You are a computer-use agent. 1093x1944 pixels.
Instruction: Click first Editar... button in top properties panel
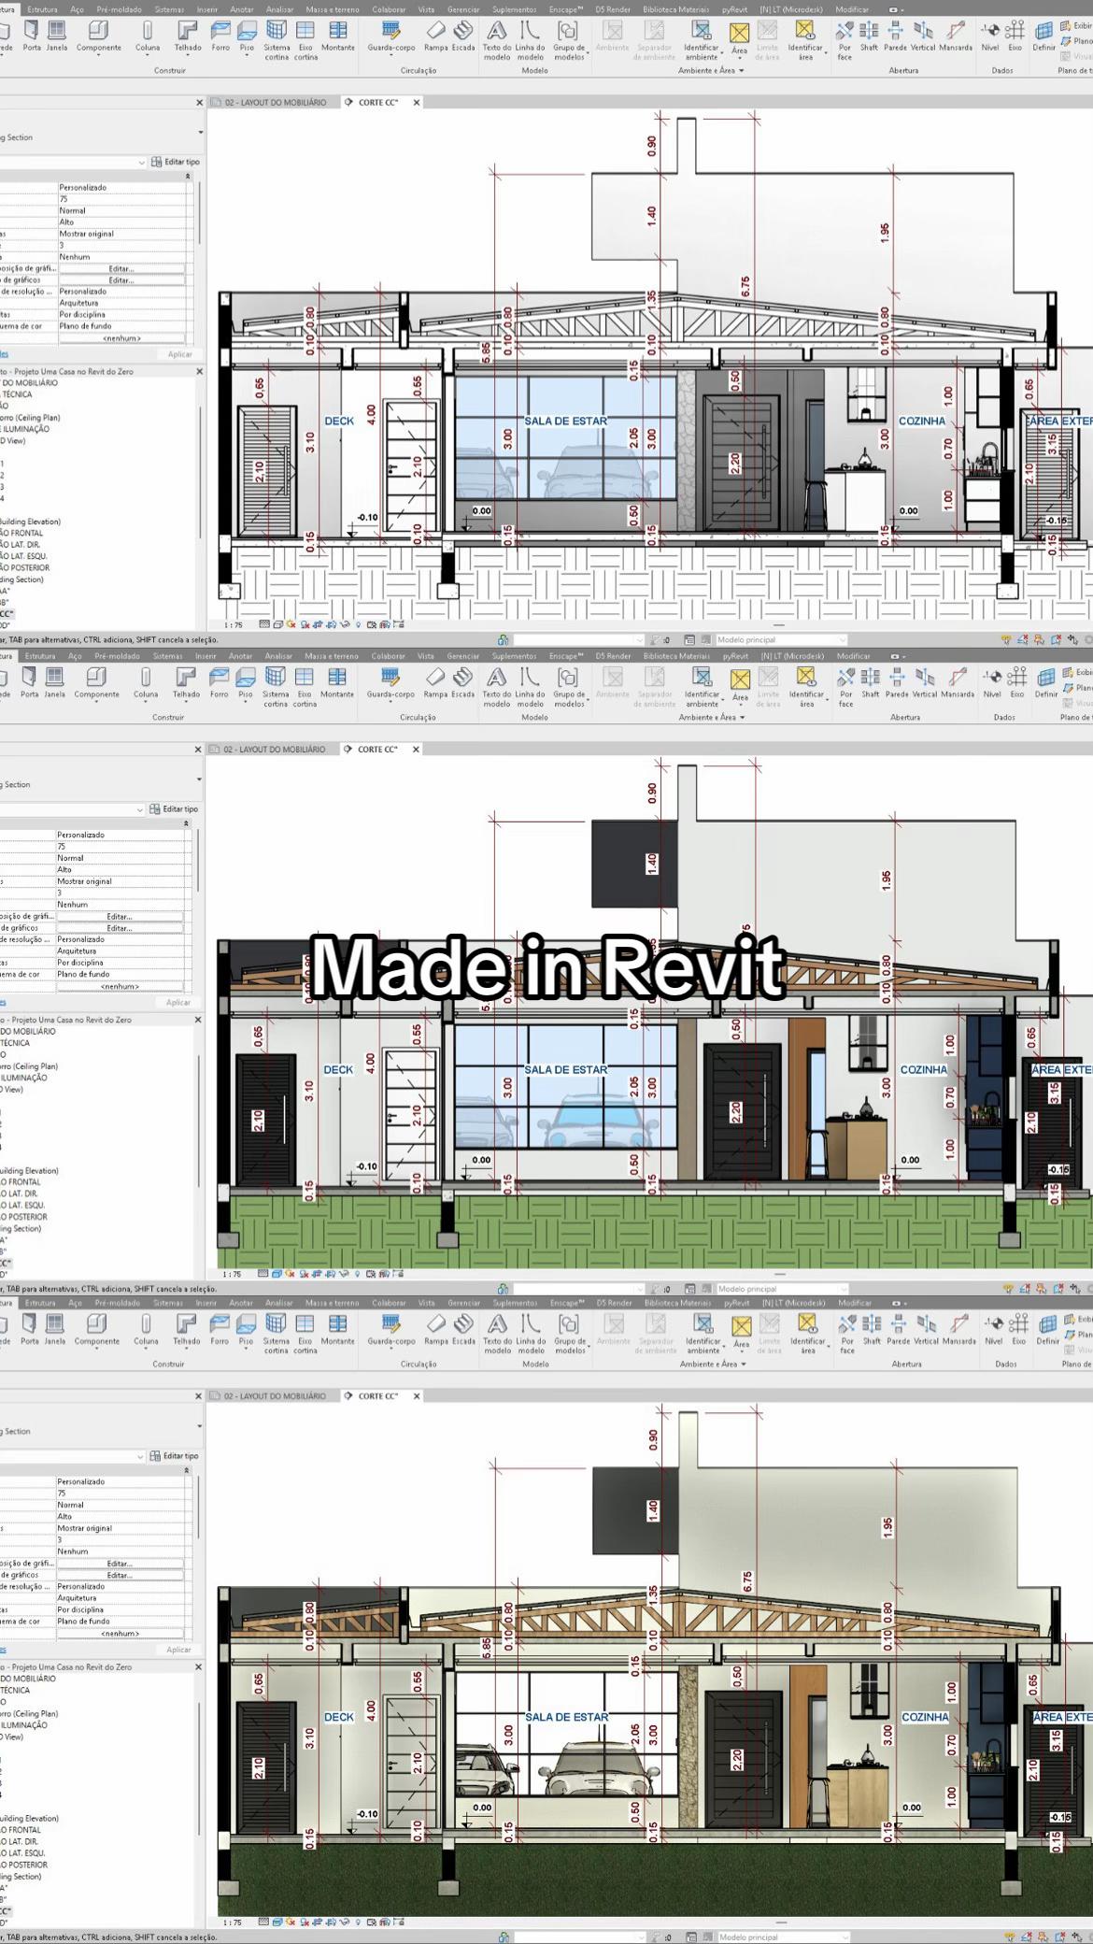[121, 269]
